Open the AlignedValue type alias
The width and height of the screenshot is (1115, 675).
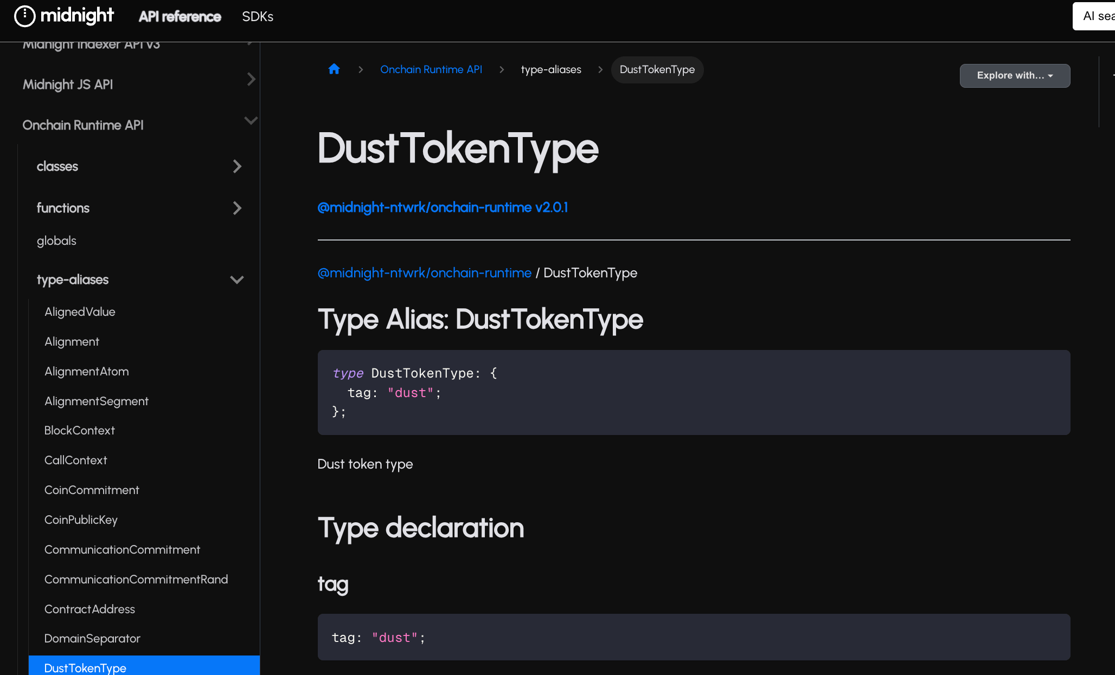click(80, 311)
